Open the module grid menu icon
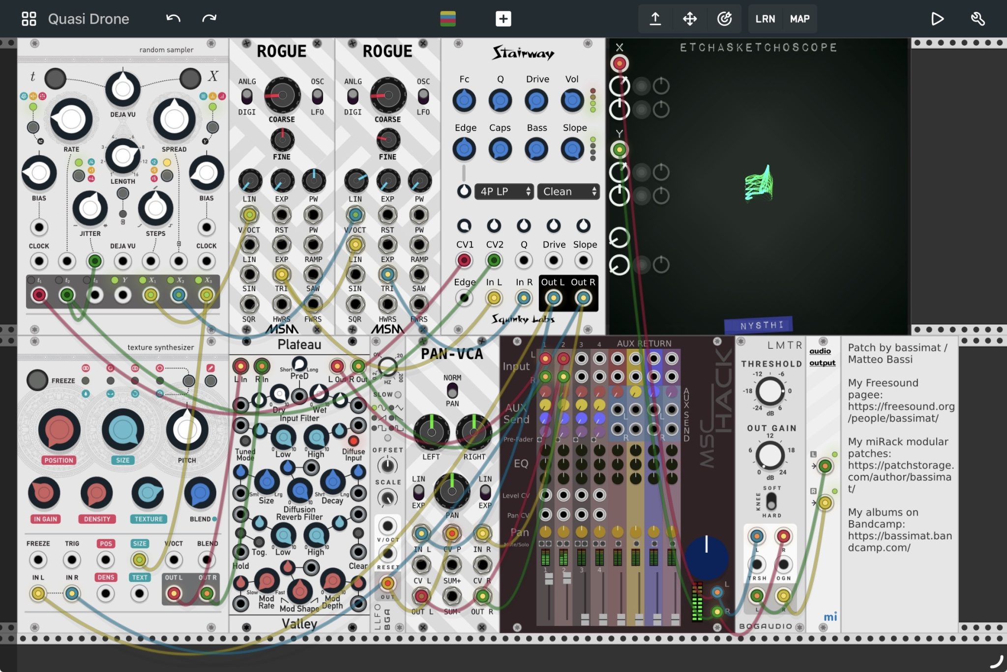This screenshot has width=1007, height=672. [x=29, y=19]
